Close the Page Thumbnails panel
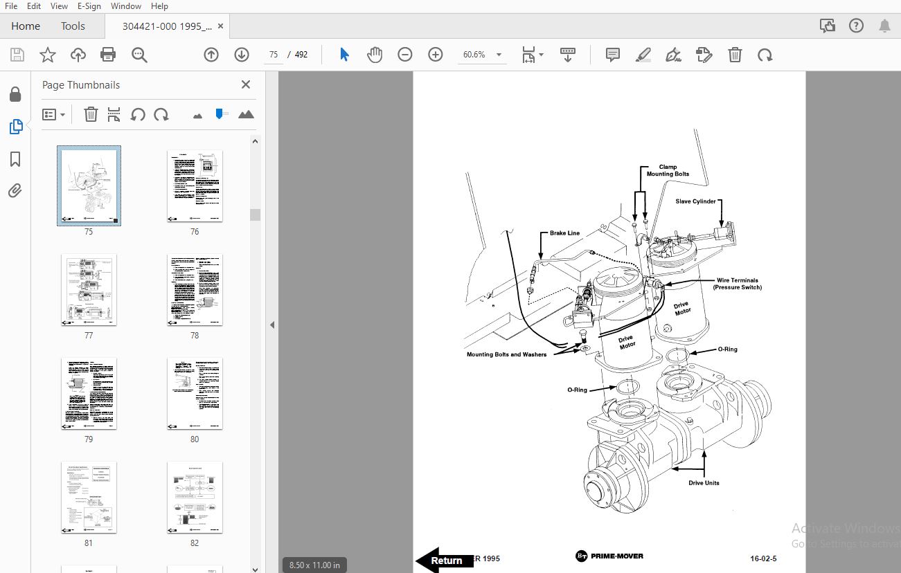This screenshot has width=901, height=573. tap(245, 84)
